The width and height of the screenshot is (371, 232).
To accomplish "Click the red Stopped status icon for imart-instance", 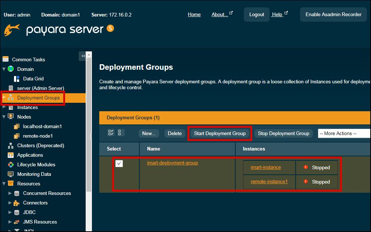I will click(305, 167).
